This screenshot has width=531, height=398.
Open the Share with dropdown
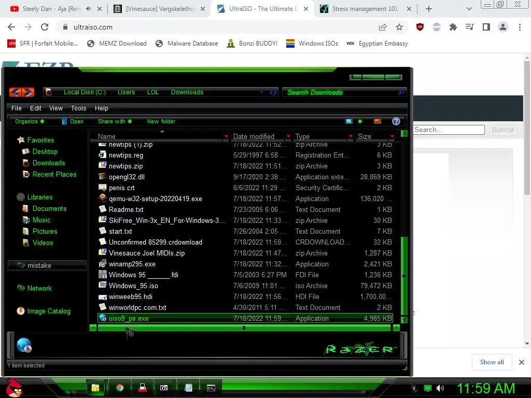pos(115,121)
